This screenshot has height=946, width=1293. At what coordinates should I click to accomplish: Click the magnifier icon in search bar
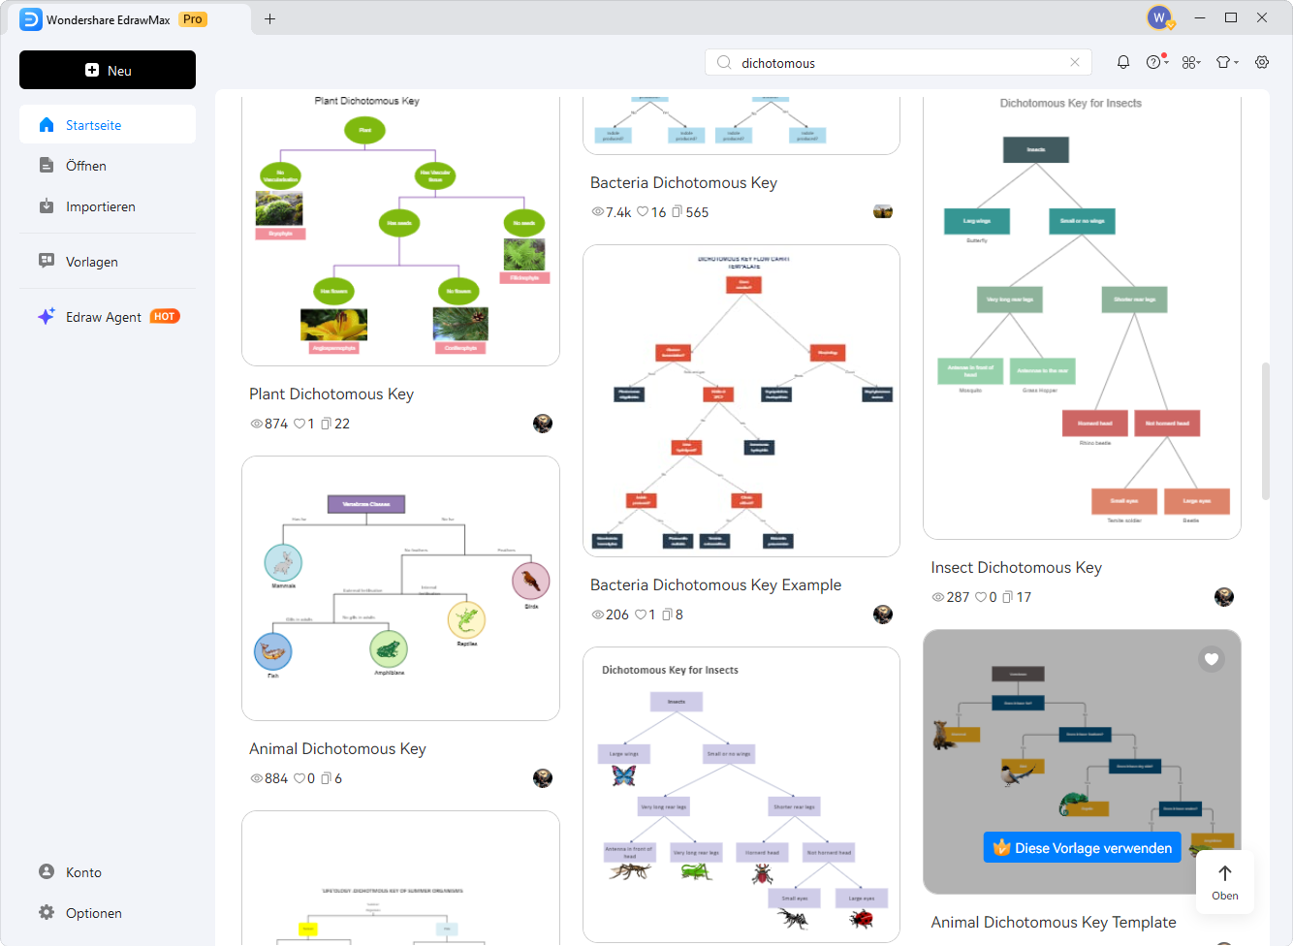[x=724, y=63]
